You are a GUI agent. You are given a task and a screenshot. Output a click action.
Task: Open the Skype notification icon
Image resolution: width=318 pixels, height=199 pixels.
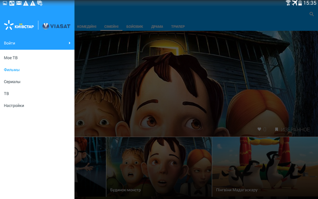[12, 3]
